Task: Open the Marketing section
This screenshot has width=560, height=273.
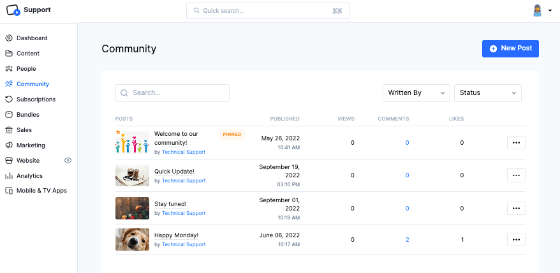Action: pos(31,145)
